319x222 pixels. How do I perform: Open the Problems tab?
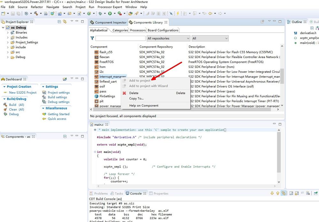point(99,193)
